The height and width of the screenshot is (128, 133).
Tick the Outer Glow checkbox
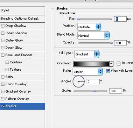[3, 40]
